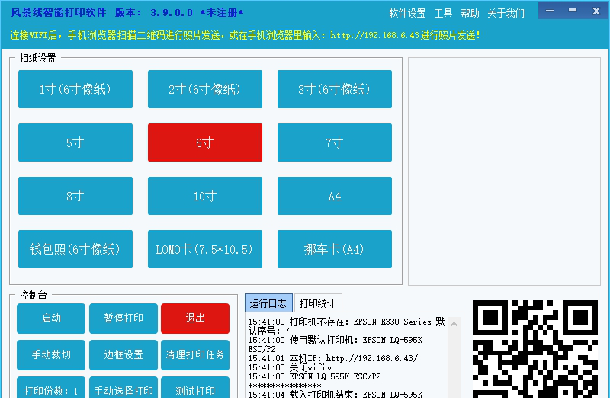Click the 启动 start button
Image resolution: width=610 pixels, height=413 pixels.
51,318
